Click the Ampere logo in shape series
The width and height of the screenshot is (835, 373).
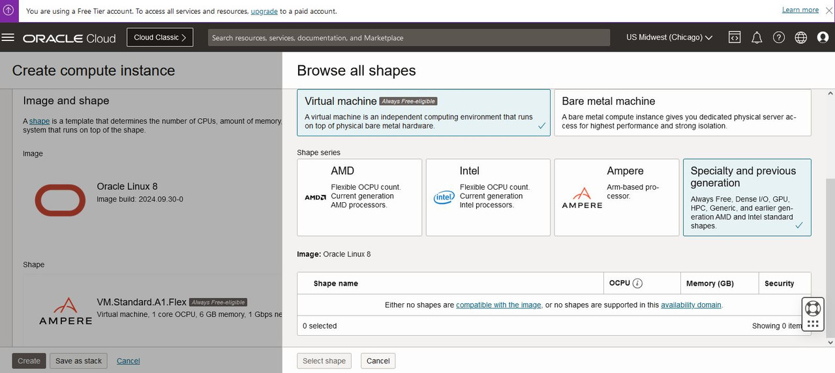pos(582,198)
